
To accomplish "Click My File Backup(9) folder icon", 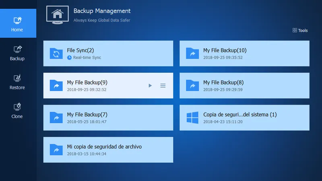I will (56, 85).
